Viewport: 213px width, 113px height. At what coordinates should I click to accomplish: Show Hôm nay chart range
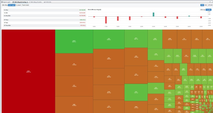click(x=203, y=10)
